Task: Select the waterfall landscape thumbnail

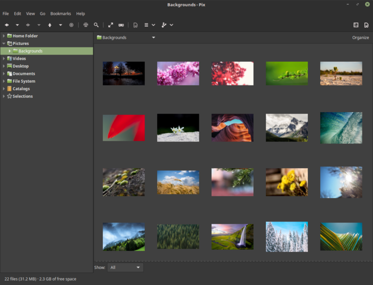Action: (232, 236)
